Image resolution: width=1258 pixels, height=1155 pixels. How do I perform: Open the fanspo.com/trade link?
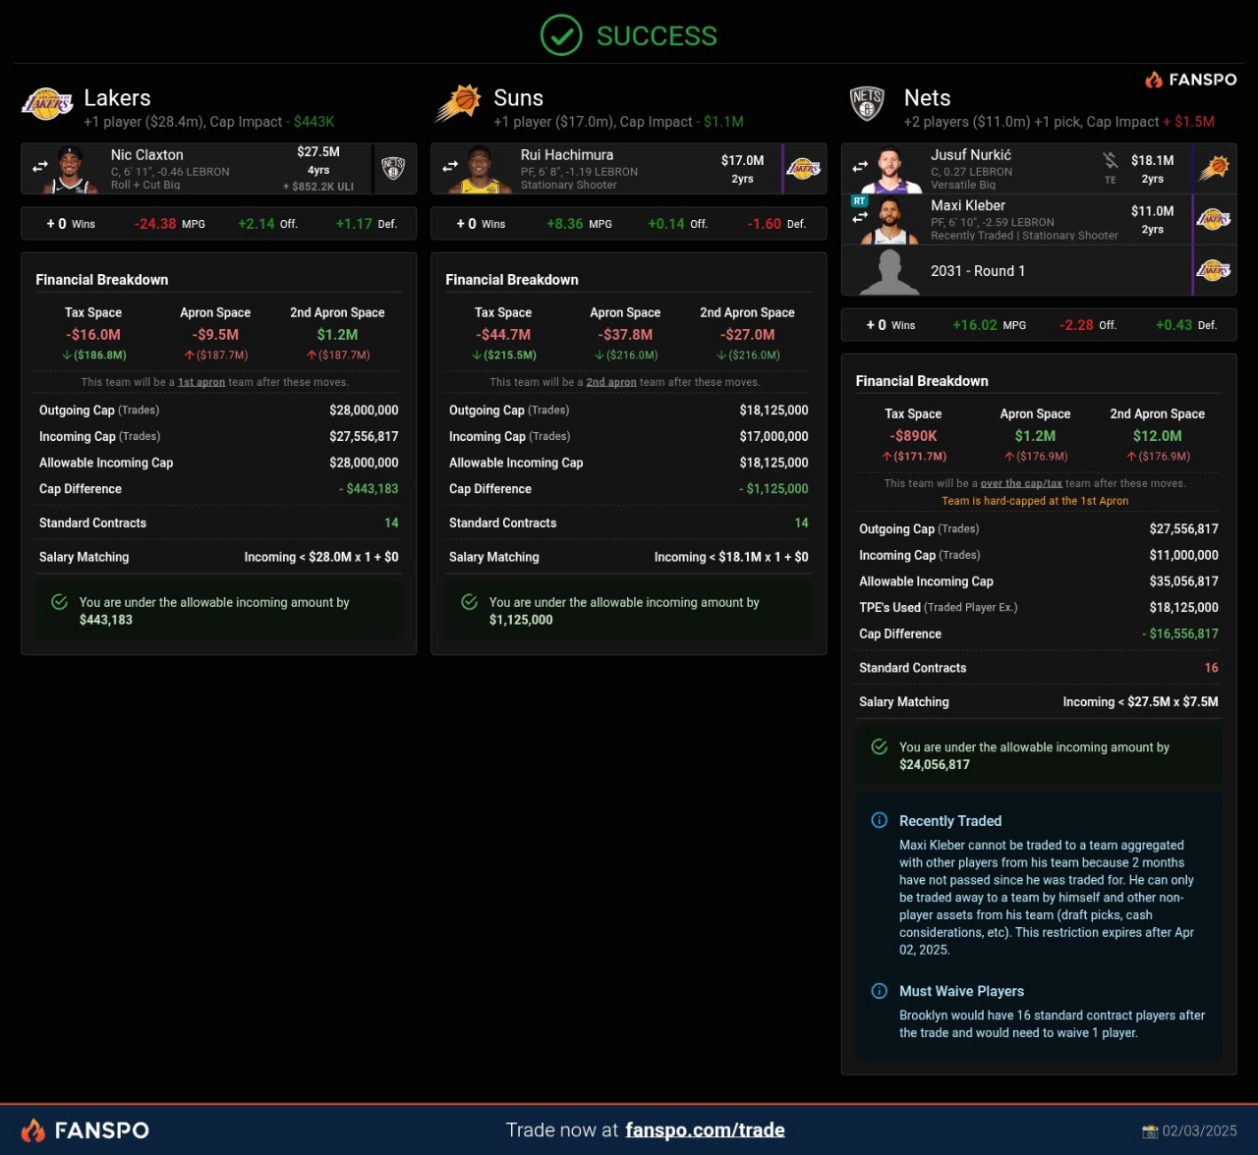(705, 1130)
